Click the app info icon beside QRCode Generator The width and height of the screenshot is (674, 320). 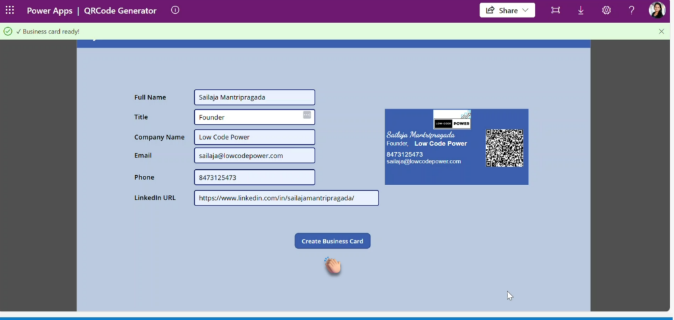pyautogui.click(x=175, y=10)
